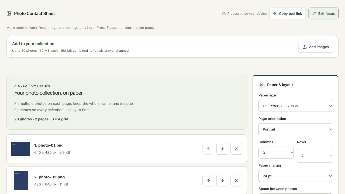Image resolution: width=345 pixels, height=194 pixels.
Task: Click the 'Paper & layout' heading
Action: [280, 85]
